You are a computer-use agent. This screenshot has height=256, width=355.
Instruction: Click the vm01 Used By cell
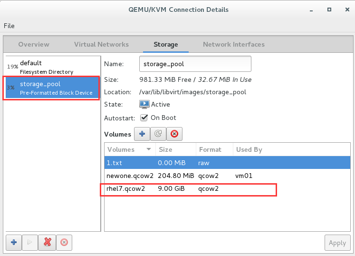244,176
